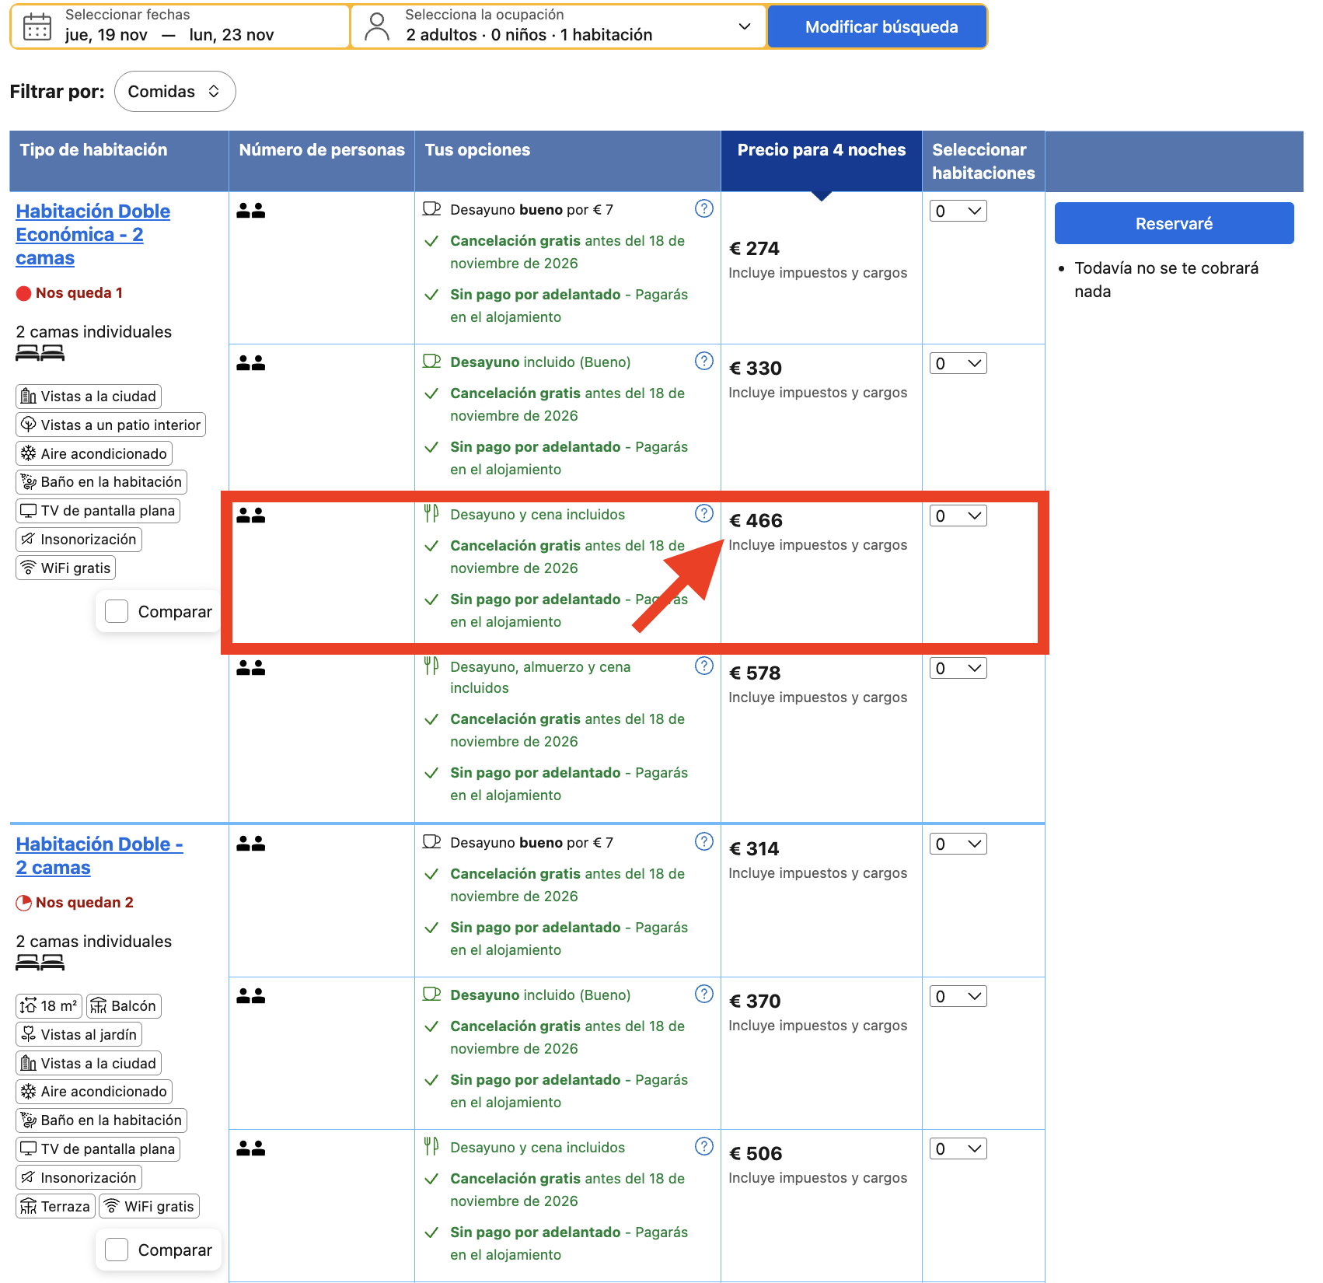
Task: Open the Habitación Doble Económica - 2 camas link
Action: (x=93, y=235)
